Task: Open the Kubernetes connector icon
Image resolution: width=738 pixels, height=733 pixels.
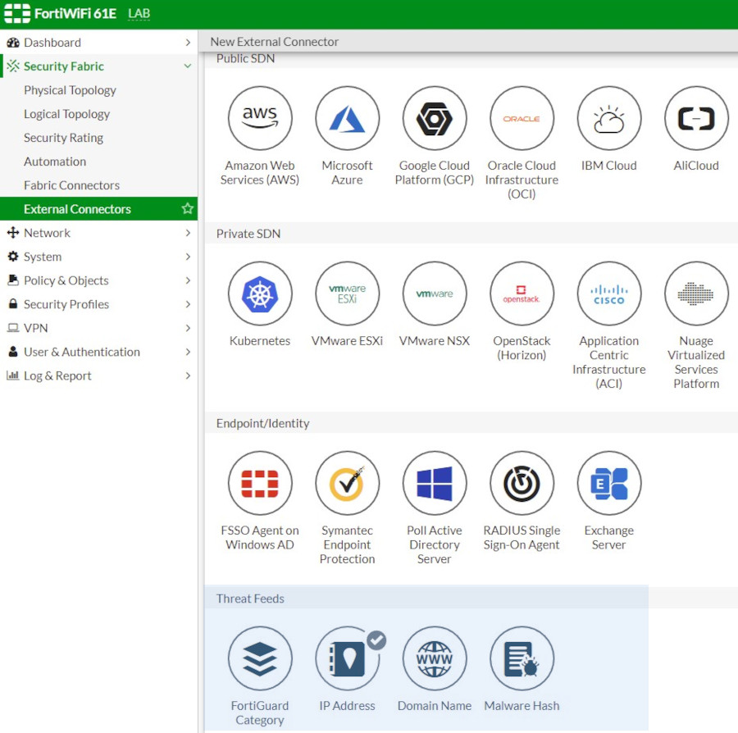Action: pyautogui.click(x=260, y=294)
